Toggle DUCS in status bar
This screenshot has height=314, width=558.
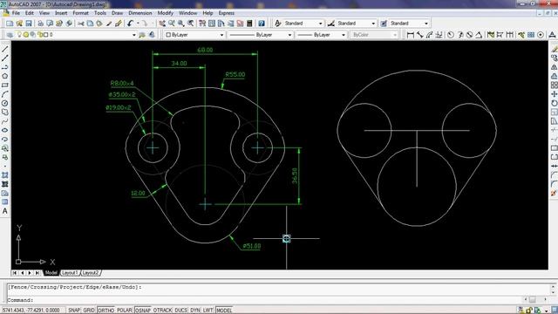click(x=180, y=311)
